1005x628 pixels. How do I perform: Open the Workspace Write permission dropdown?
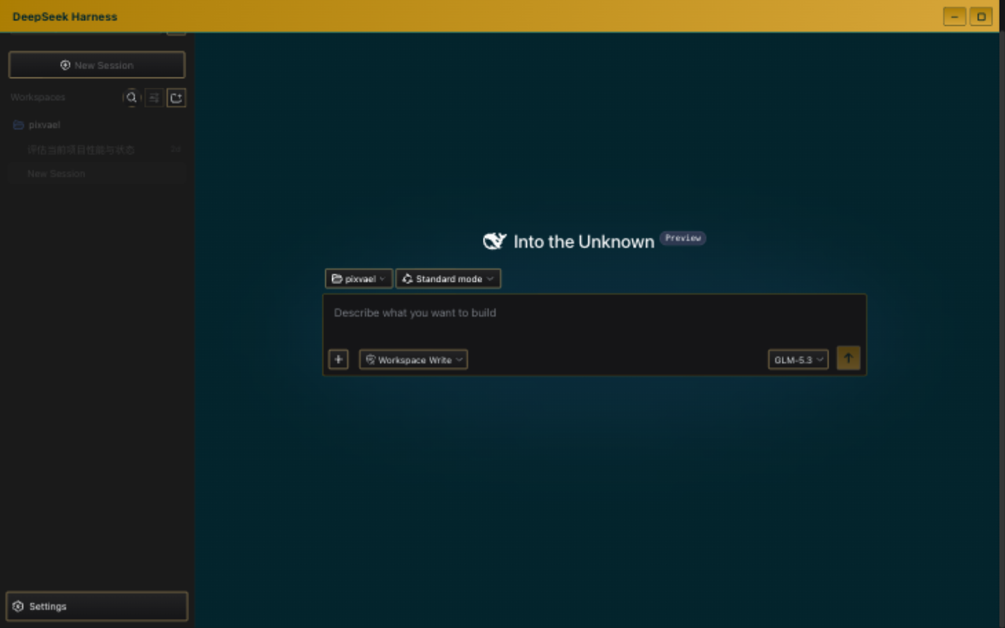coord(413,359)
